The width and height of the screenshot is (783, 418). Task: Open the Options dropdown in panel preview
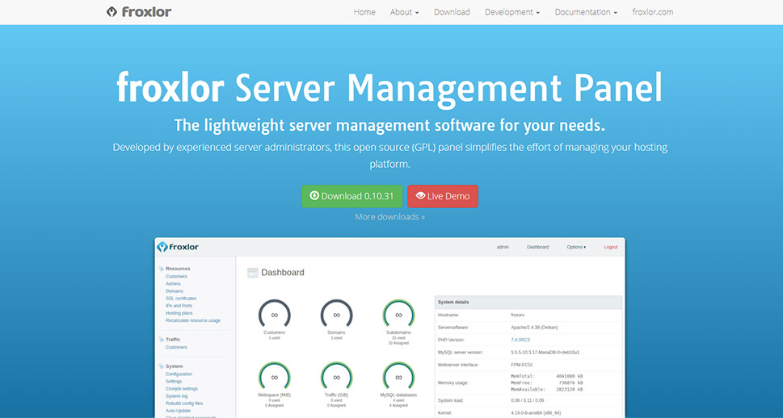click(576, 247)
